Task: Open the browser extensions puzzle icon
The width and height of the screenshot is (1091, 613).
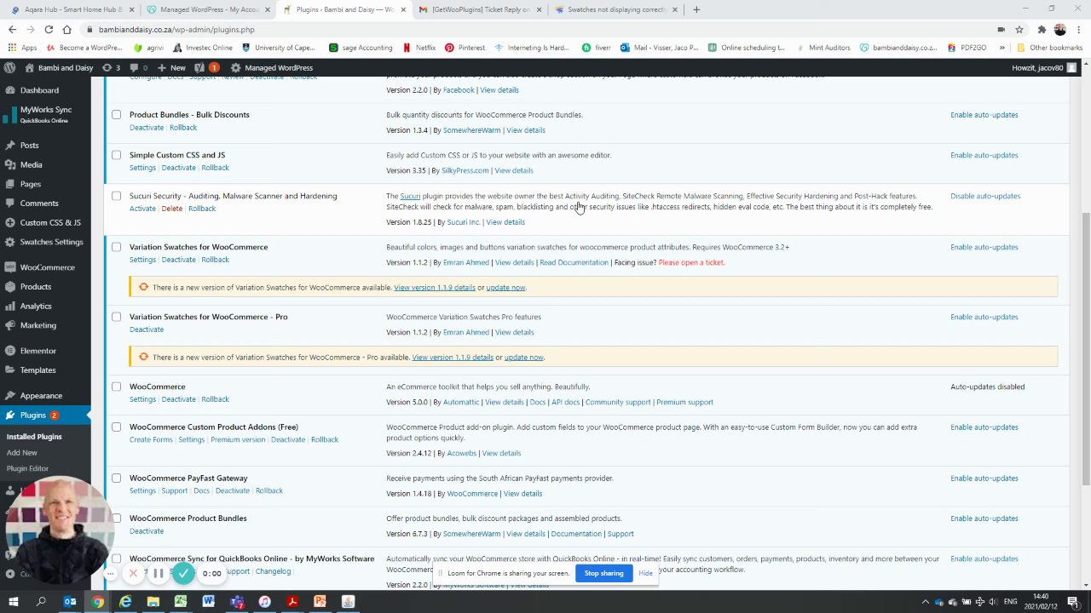Action: point(1042,29)
